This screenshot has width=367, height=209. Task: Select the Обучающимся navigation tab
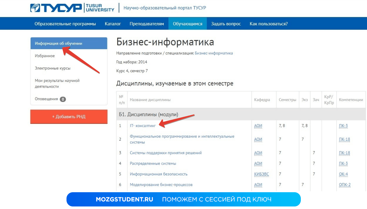(187, 24)
